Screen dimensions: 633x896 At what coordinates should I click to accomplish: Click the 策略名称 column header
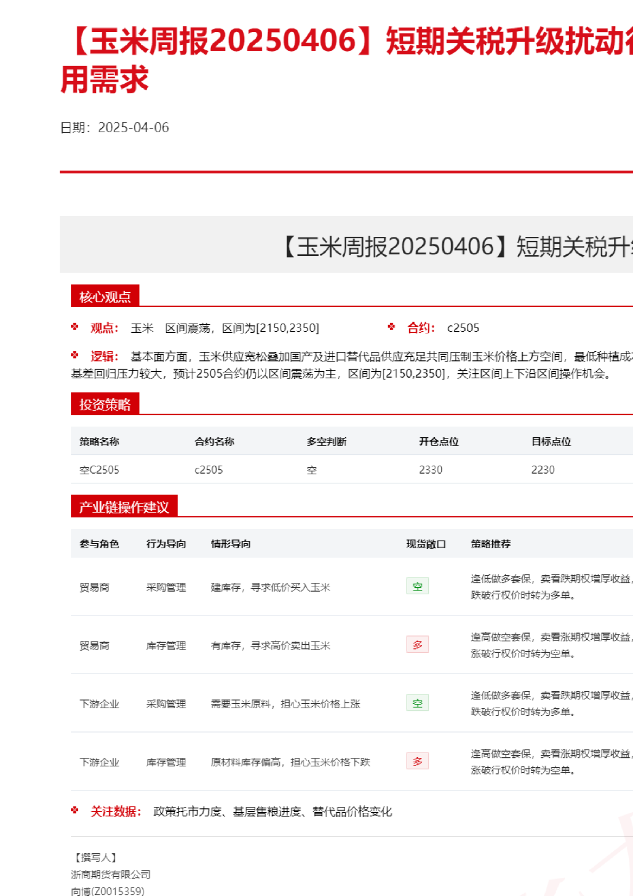click(x=100, y=442)
